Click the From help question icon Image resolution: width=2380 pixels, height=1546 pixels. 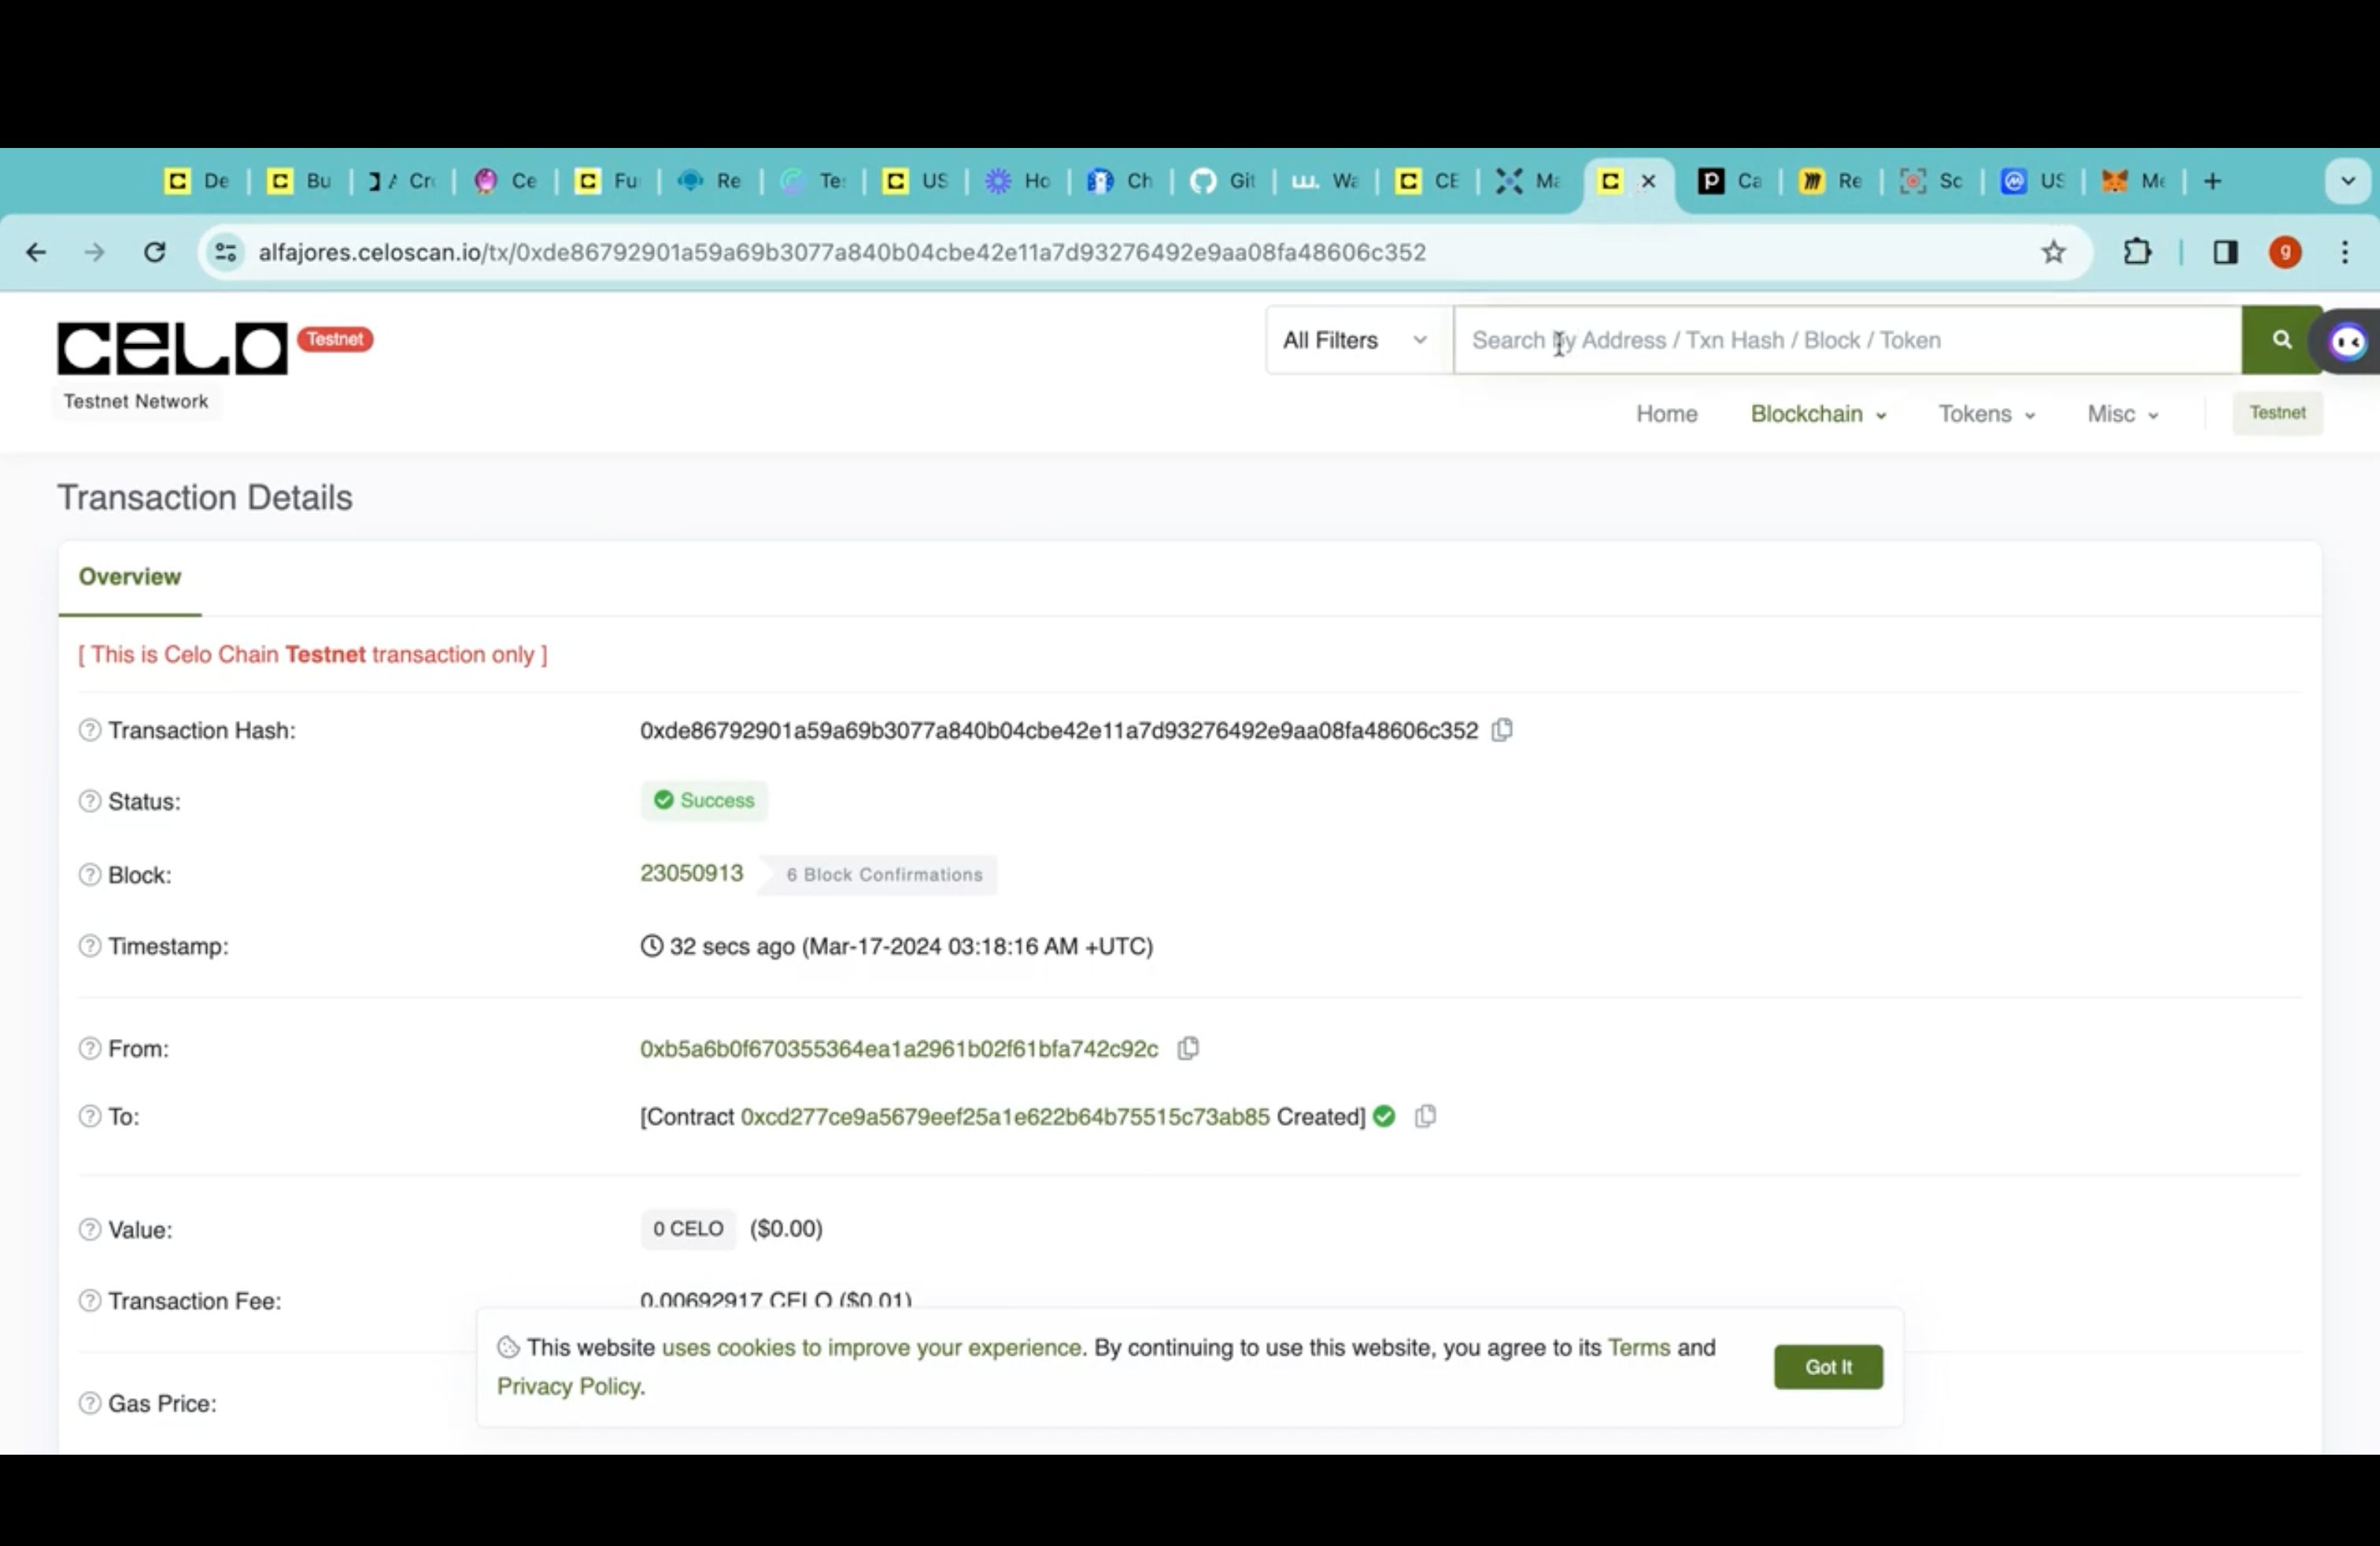click(90, 1048)
